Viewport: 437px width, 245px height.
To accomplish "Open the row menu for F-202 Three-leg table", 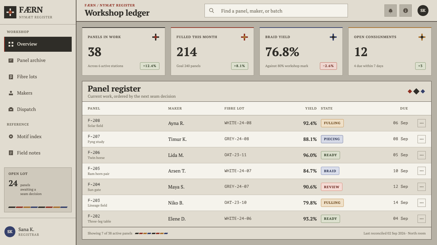I will [422, 219].
